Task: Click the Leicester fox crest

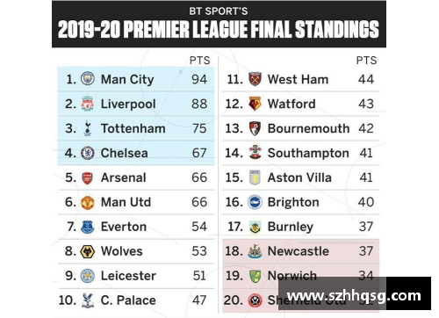Action: 88,276
